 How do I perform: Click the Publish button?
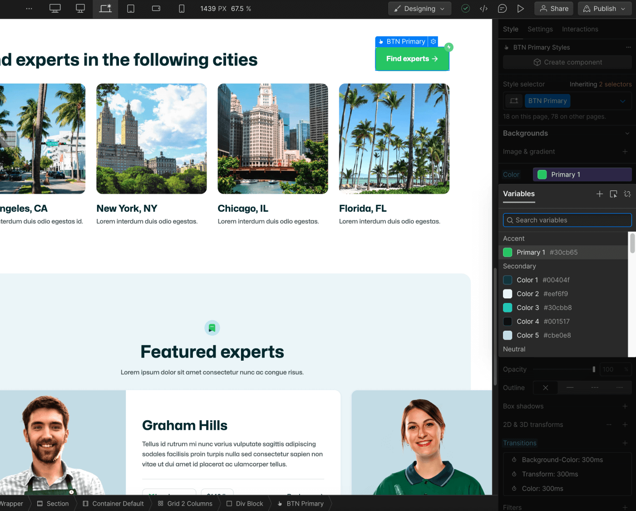[x=605, y=9]
